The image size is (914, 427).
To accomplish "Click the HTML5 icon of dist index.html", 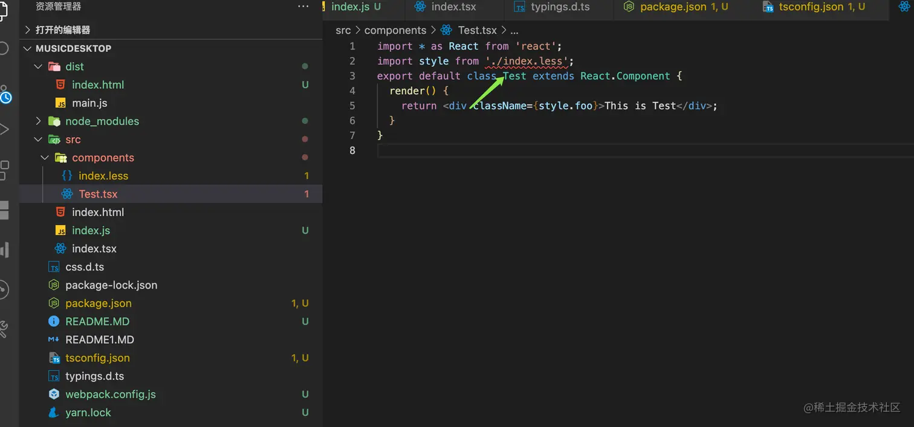I will click(60, 85).
